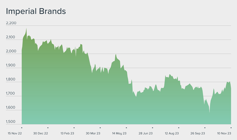Click the 1,800 y-axis label

pyautogui.click(x=11, y=79)
